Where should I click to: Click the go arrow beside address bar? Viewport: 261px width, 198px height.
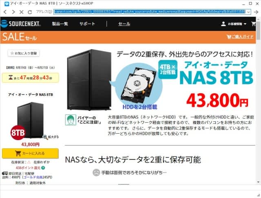[x=256, y=12]
